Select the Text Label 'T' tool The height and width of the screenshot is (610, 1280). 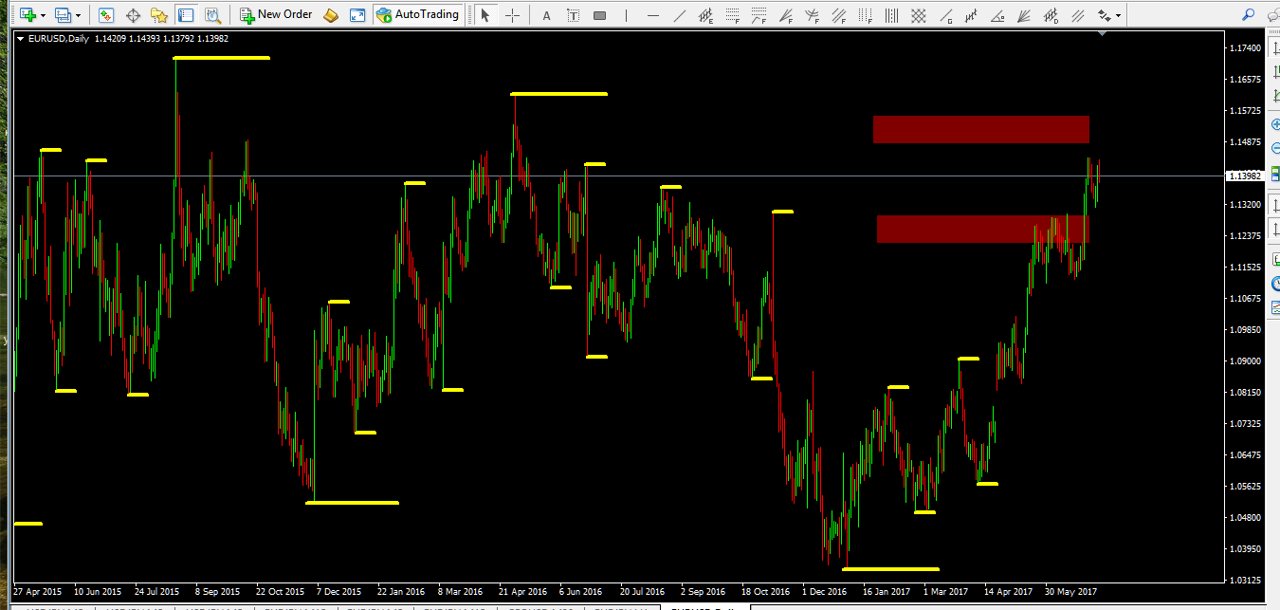[x=573, y=15]
